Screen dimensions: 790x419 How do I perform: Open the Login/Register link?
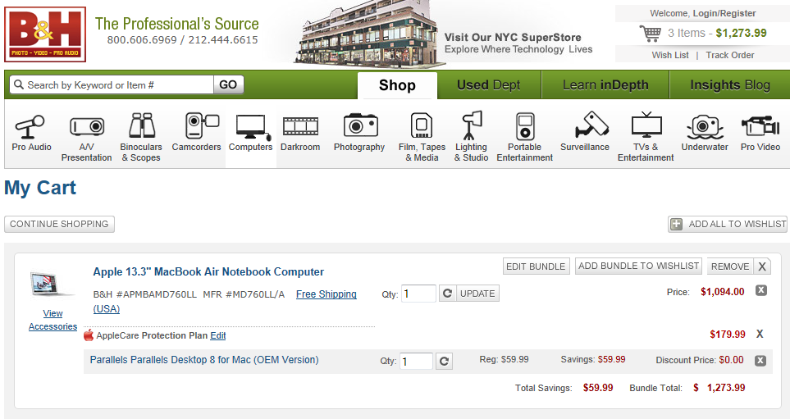pos(724,13)
